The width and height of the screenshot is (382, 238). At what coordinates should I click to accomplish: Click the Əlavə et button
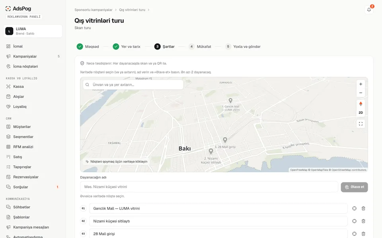(x=354, y=187)
